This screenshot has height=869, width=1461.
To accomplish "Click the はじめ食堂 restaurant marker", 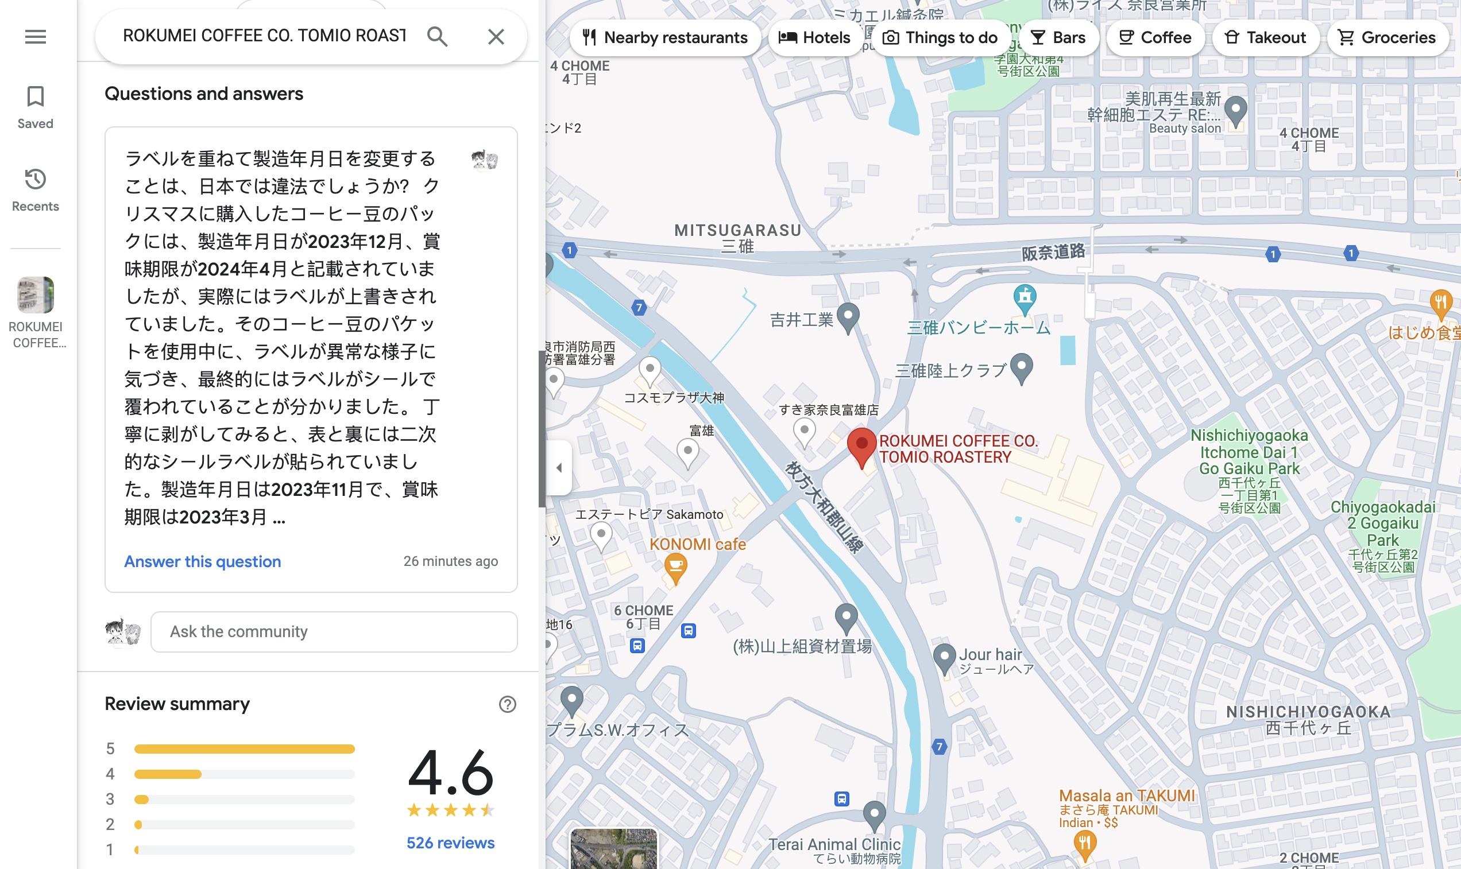I will coord(1440,305).
